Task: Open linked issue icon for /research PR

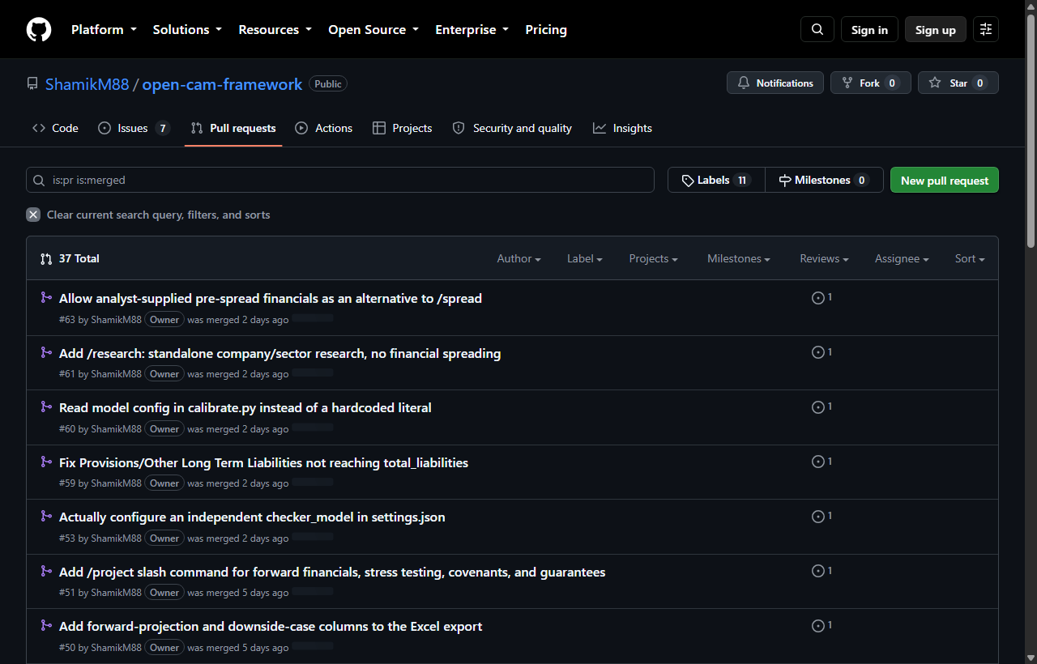Action: [821, 352]
